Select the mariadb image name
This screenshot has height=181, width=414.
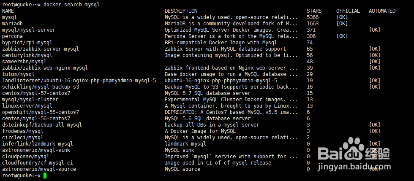click(12, 24)
